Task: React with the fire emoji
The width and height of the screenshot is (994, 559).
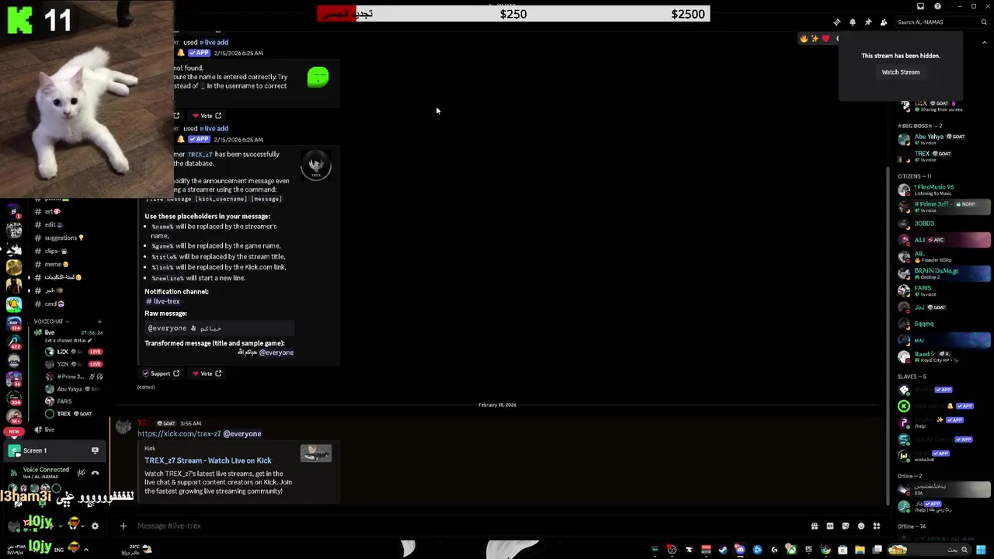Action: 804,39
